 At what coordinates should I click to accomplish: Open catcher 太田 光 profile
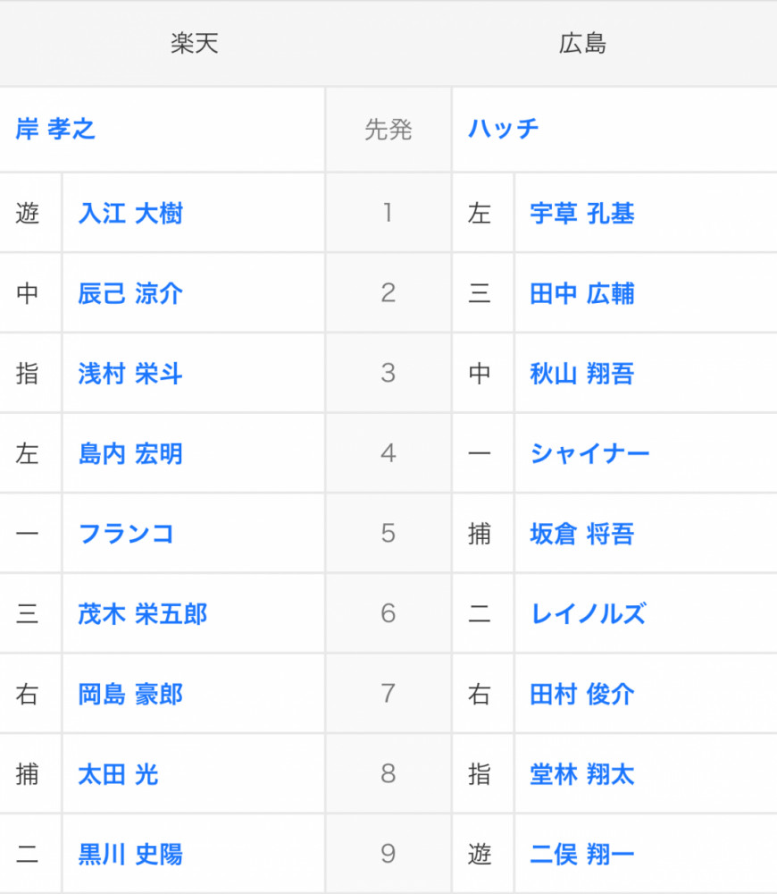point(118,774)
